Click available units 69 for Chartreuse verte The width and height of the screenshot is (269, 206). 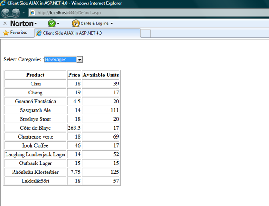(x=101, y=136)
